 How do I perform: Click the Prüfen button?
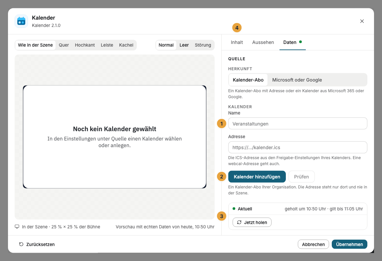click(301, 177)
